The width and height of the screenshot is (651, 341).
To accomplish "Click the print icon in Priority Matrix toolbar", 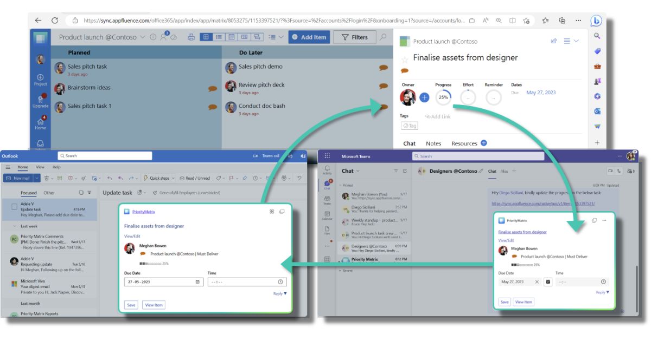I will (x=190, y=37).
